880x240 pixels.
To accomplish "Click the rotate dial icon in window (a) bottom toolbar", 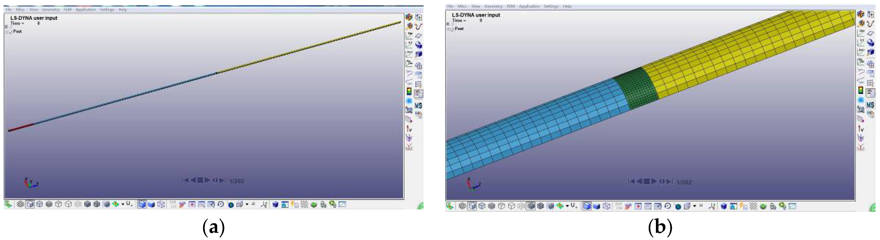I will (x=221, y=205).
